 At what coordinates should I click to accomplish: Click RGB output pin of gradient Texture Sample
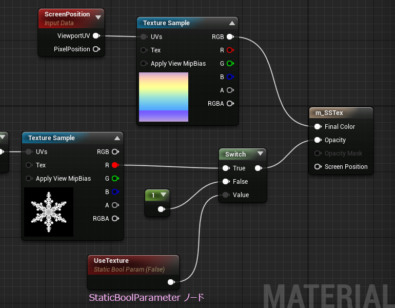pos(230,37)
